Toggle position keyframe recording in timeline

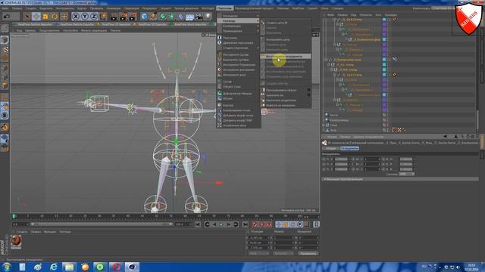[x=278, y=224]
